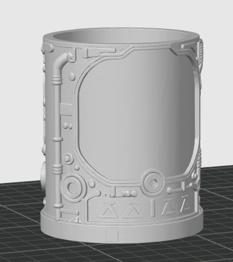Image resolution: width=233 pixels, height=262 pixels.
Task: Select the cylindrical sci-fi cup 3D model
Action: click(122, 135)
